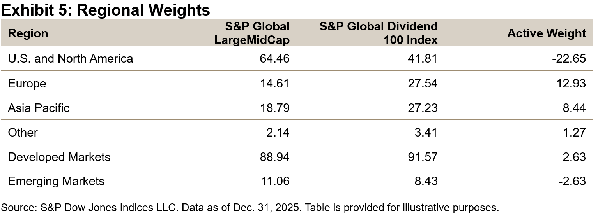Click the S&P Global Dividend 100 Index header
This screenshot has height=217, width=598.
coord(378,33)
